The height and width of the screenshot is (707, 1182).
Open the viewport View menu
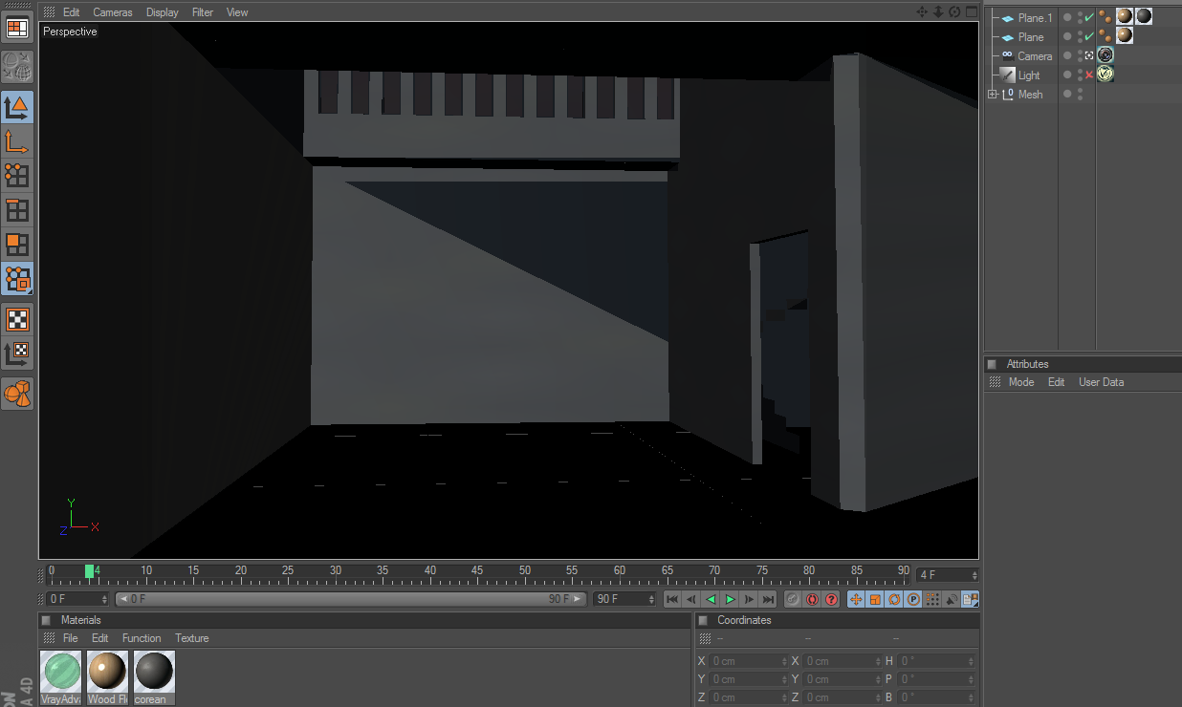[237, 12]
